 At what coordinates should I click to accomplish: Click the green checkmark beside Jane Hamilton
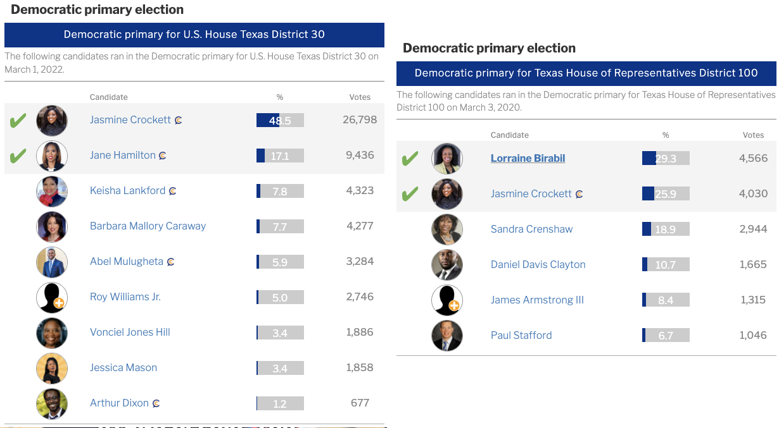click(18, 156)
